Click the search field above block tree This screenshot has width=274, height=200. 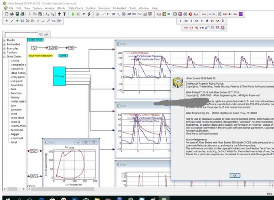(21, 34)
